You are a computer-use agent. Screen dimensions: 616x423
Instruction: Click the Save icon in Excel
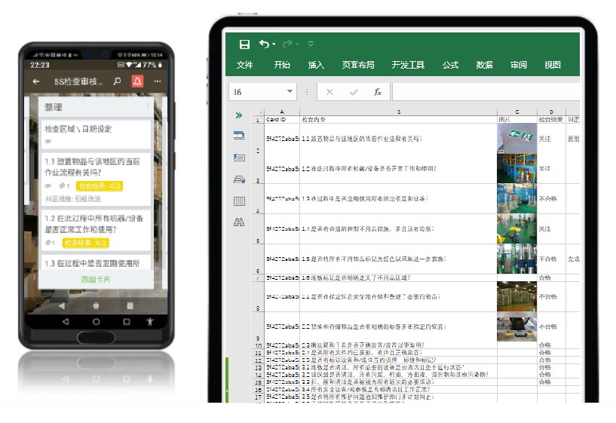click(x=244, y=44)
